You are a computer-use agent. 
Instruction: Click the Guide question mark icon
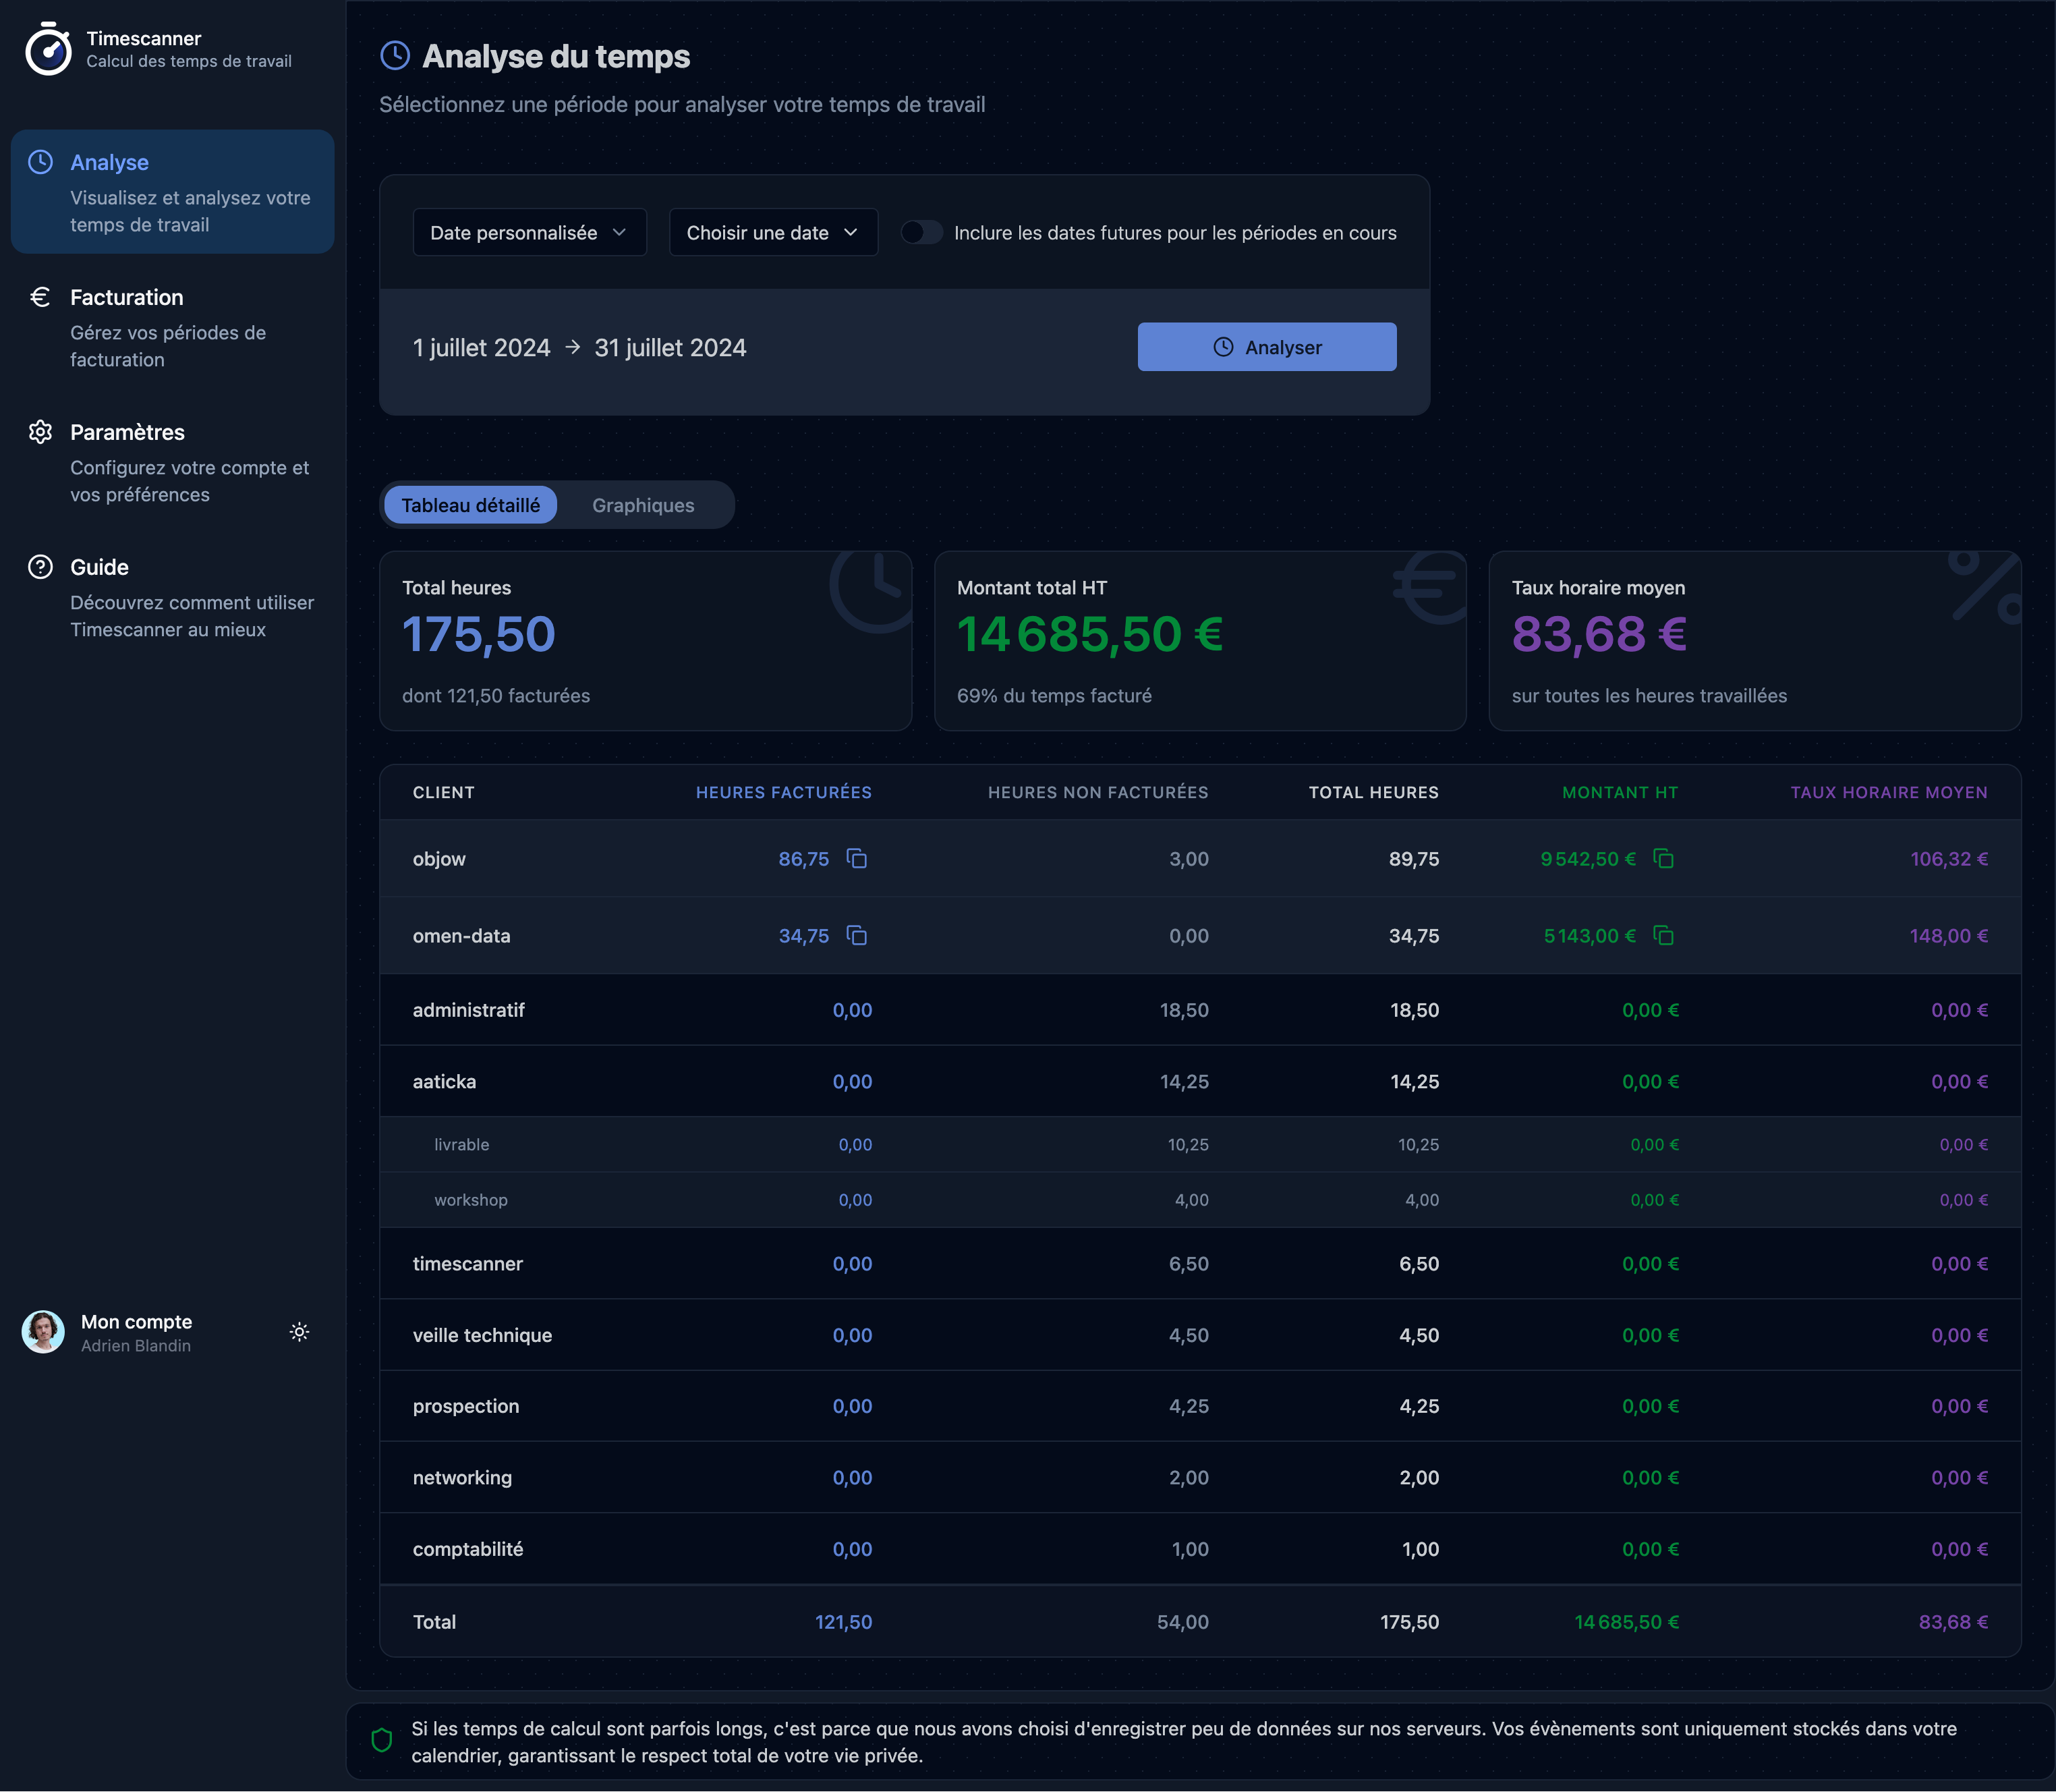[x=40, y=566]
